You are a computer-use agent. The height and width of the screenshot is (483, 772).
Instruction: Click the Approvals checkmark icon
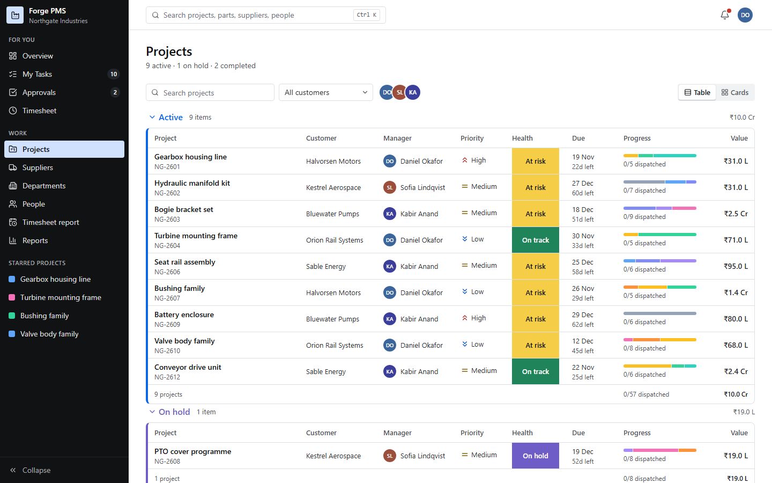click(13, 92)
